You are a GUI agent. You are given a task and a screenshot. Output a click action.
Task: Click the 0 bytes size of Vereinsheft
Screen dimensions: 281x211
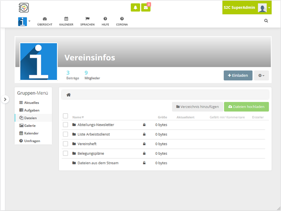161,144
